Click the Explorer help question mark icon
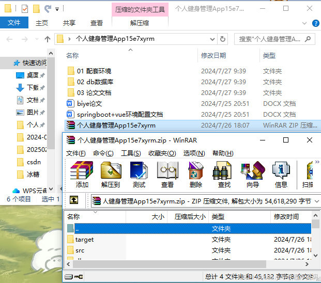Viewport: 321px width, 283px height. pos(315,23)
